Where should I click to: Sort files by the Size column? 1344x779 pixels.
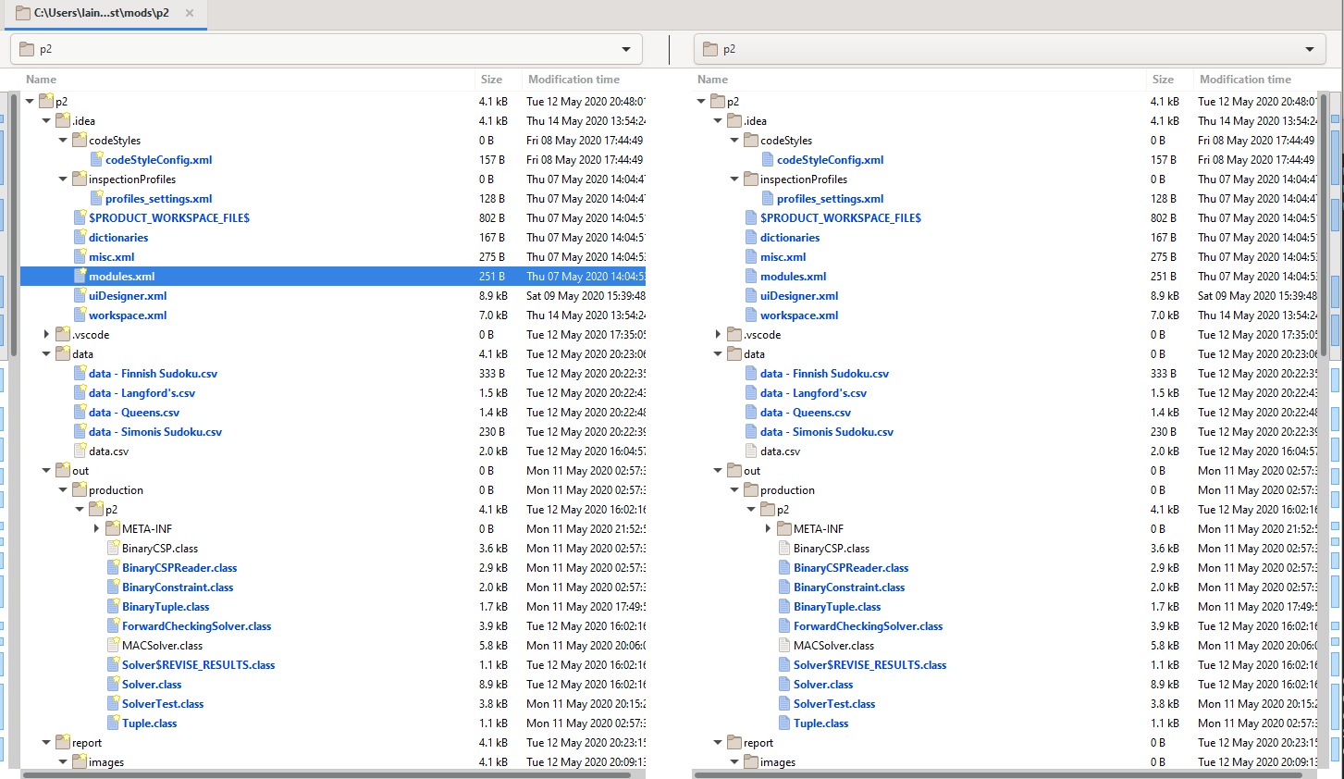pos(490,80)
